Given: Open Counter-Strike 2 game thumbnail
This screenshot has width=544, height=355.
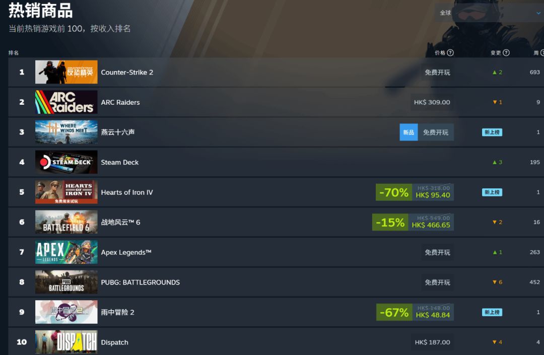Looking at the screenshot, I should (x=66, y=72).
